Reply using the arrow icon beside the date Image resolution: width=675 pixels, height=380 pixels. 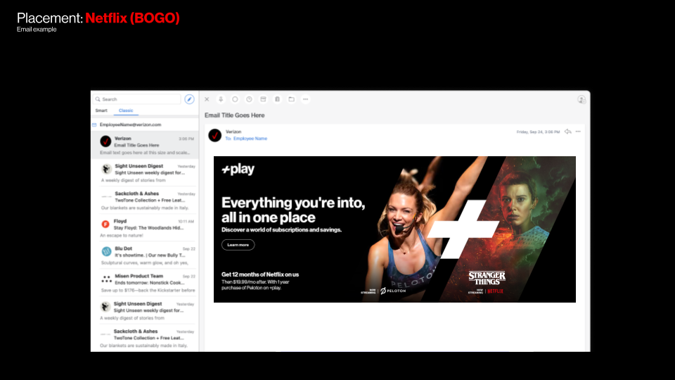pyautogui.click(x=568, y=132)
